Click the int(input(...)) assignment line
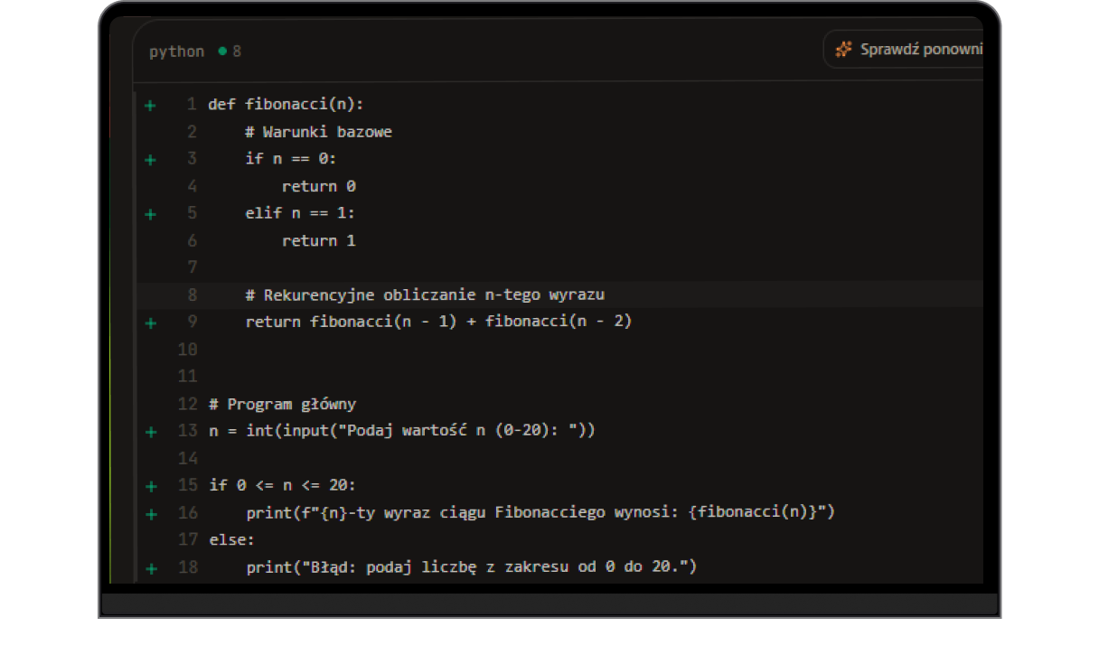Viewport: 1099px width, 664px height. (x=402, y=431)
